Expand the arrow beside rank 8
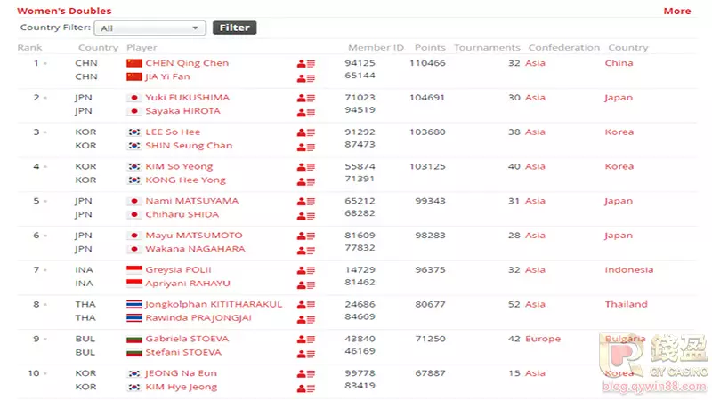 (45, 305)
